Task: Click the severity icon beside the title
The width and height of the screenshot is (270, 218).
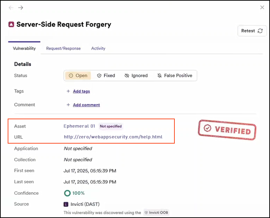Action: pyautogui.click(x=12, y=24)
